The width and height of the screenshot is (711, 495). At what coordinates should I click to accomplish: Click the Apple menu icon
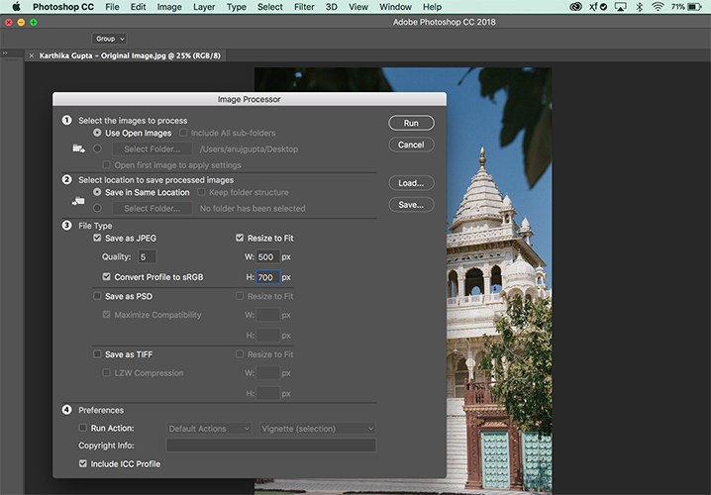(x=16, y=7)
